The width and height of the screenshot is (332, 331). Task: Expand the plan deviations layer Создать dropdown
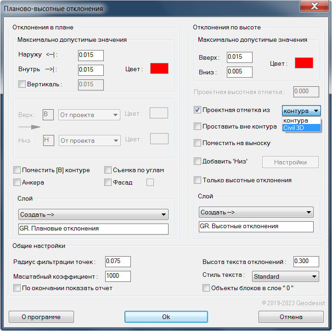(x=93, y=214)
